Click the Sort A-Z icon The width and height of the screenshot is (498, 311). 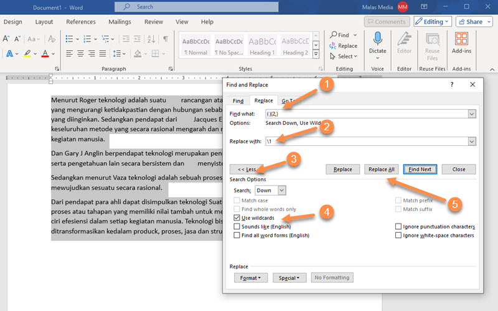pos(151,39)
